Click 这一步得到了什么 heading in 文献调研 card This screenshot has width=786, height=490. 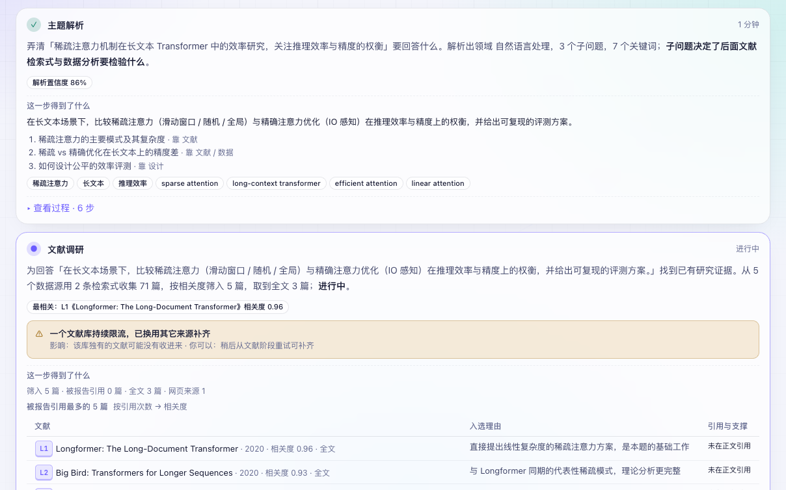point(59,375)
